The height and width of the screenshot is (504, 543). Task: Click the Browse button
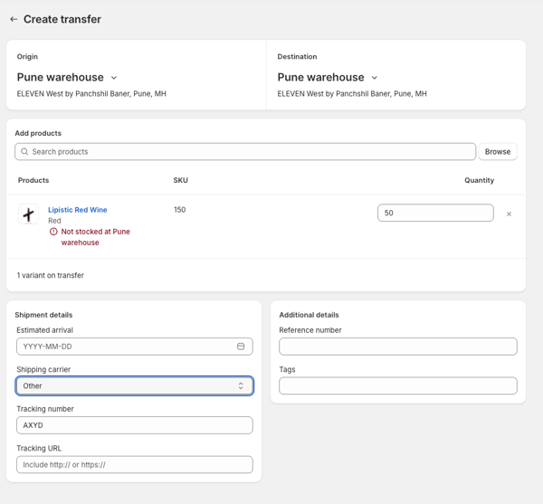tap(498, 152)
